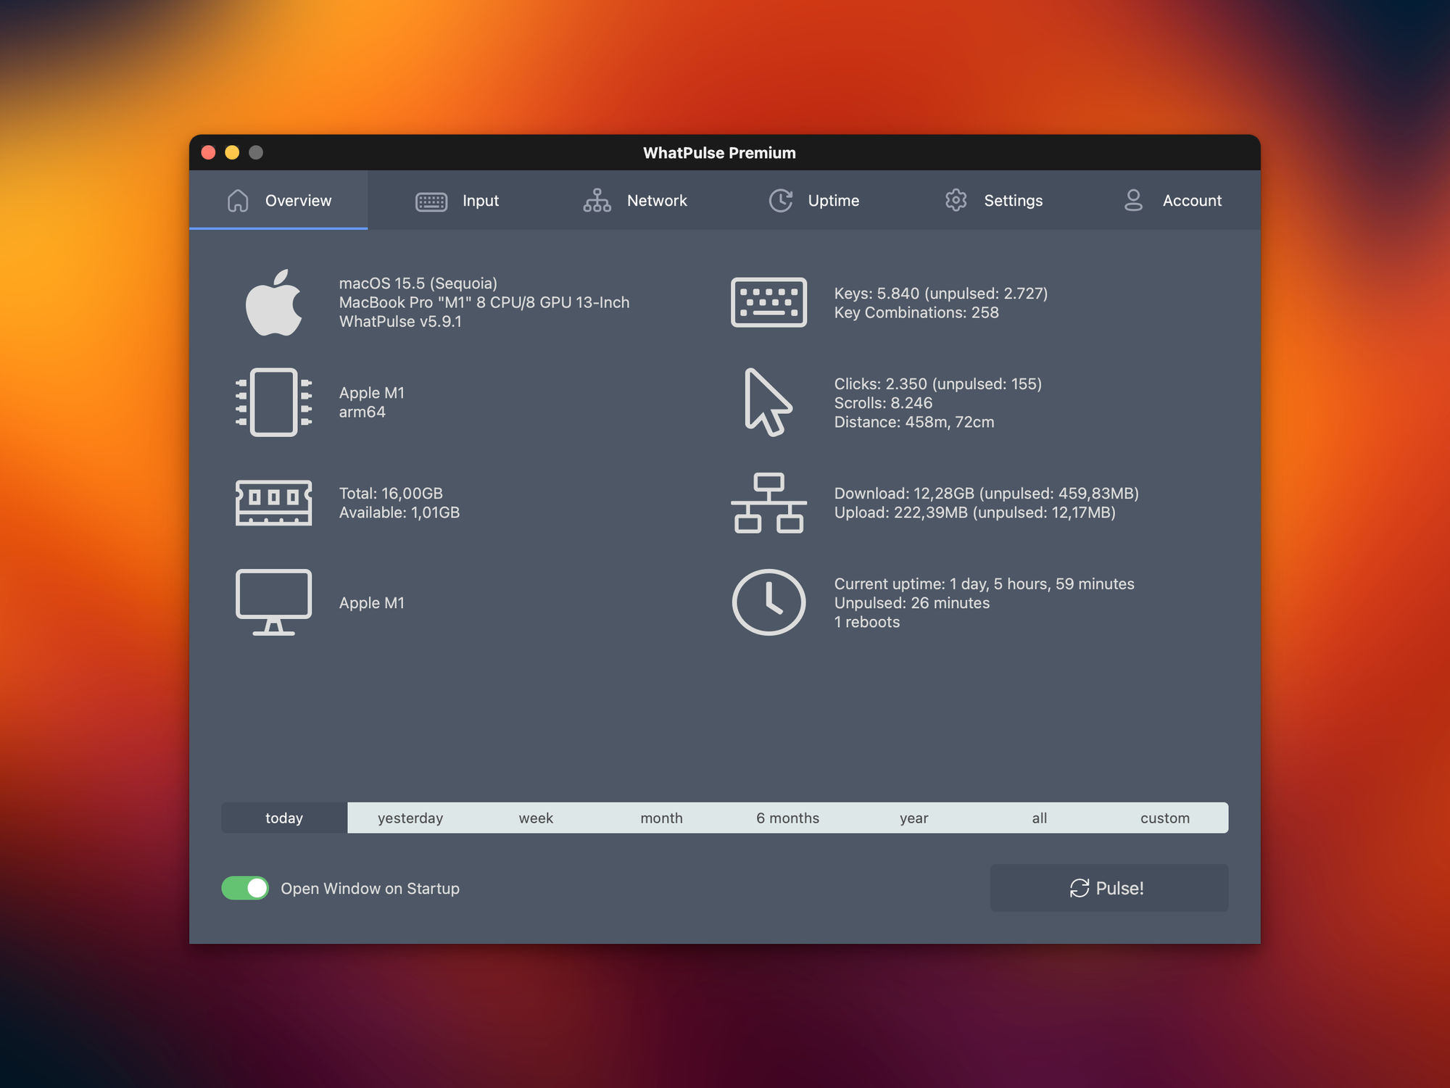
Task: Click the monitor display GPU icon
Action: point(273,602)
